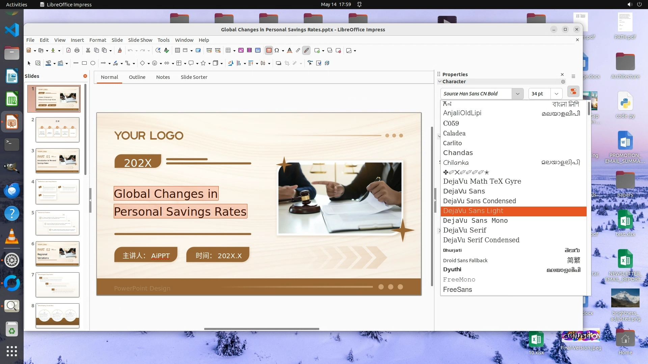Viewport: 648px width, 364px height.
Task: Click the font name dropdown arrow
Action: point(517,94)
